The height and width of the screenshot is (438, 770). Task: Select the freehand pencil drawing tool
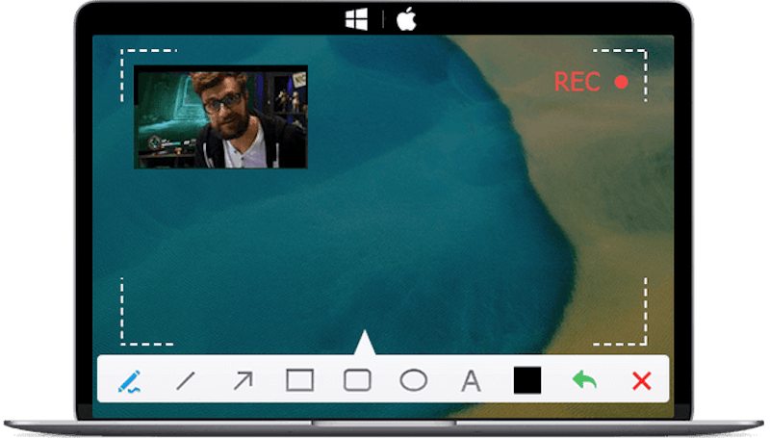(130, 381)
